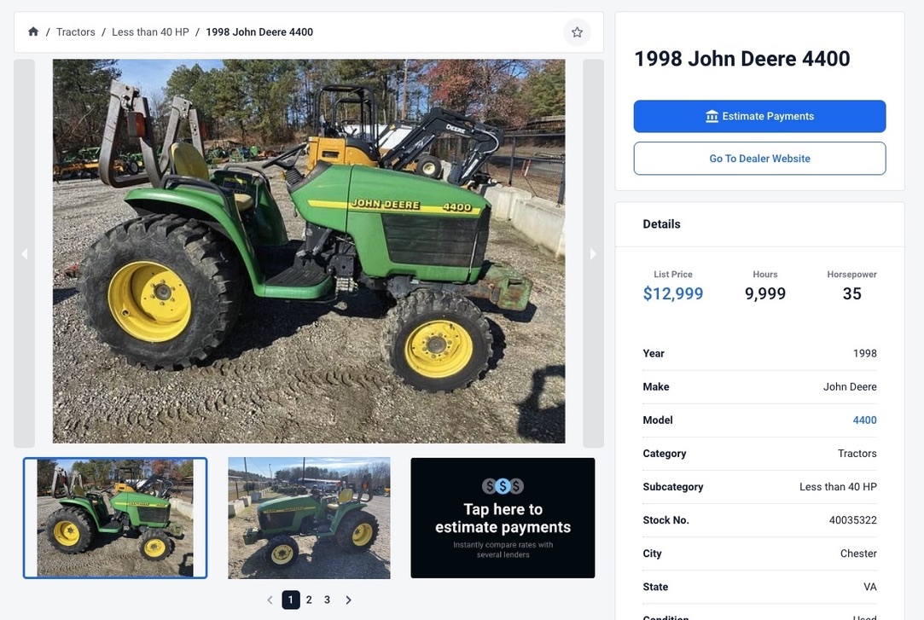Viewport: 924px width, 620px height.
Task: Open the 4400 model link
Action: pos(864,420)
